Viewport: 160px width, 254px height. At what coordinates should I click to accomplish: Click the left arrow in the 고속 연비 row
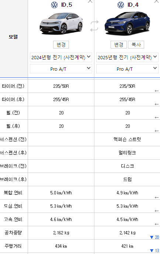click(x=156, y=224)
